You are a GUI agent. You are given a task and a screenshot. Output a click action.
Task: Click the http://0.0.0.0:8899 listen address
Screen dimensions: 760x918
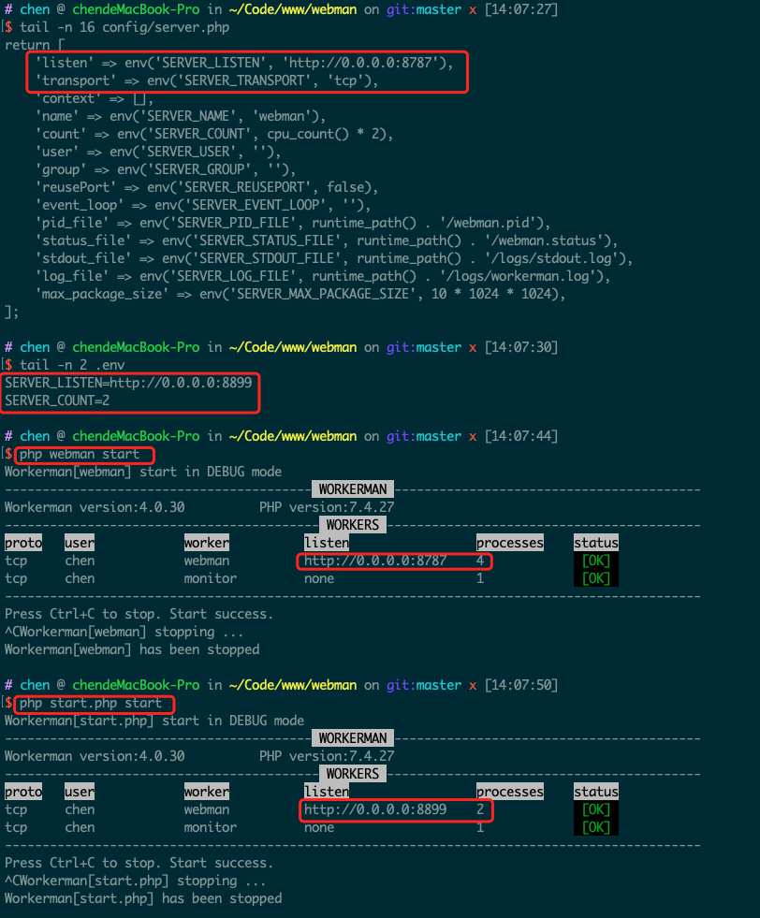[x=375, y=809]
